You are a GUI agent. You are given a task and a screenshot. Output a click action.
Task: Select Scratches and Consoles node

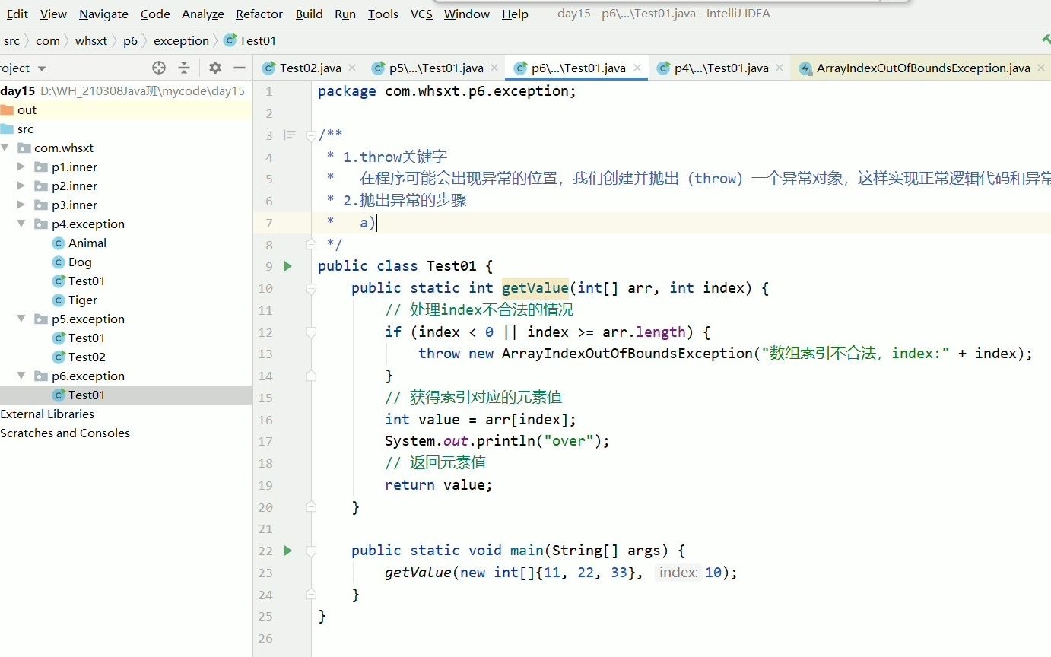click(x=65, y=433)
